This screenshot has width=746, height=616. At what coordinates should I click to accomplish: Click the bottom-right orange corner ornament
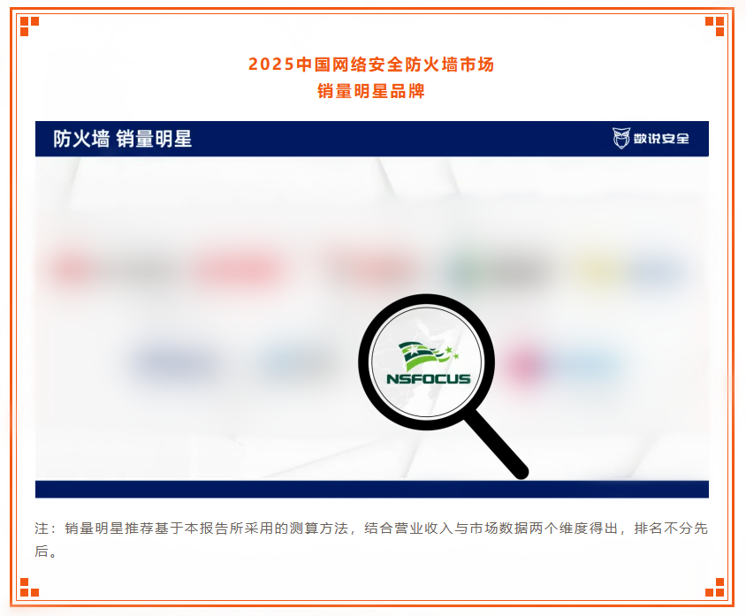[x=714, y=587]
